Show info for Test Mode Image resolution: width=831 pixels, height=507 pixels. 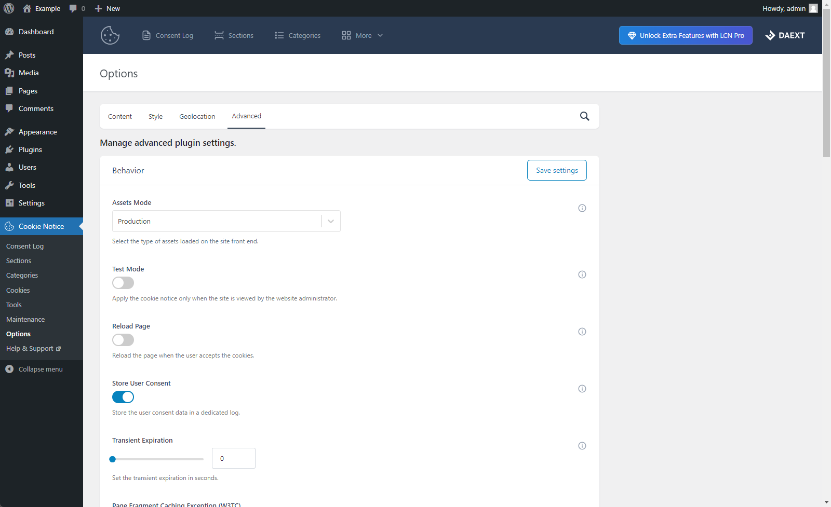(582, 275)
